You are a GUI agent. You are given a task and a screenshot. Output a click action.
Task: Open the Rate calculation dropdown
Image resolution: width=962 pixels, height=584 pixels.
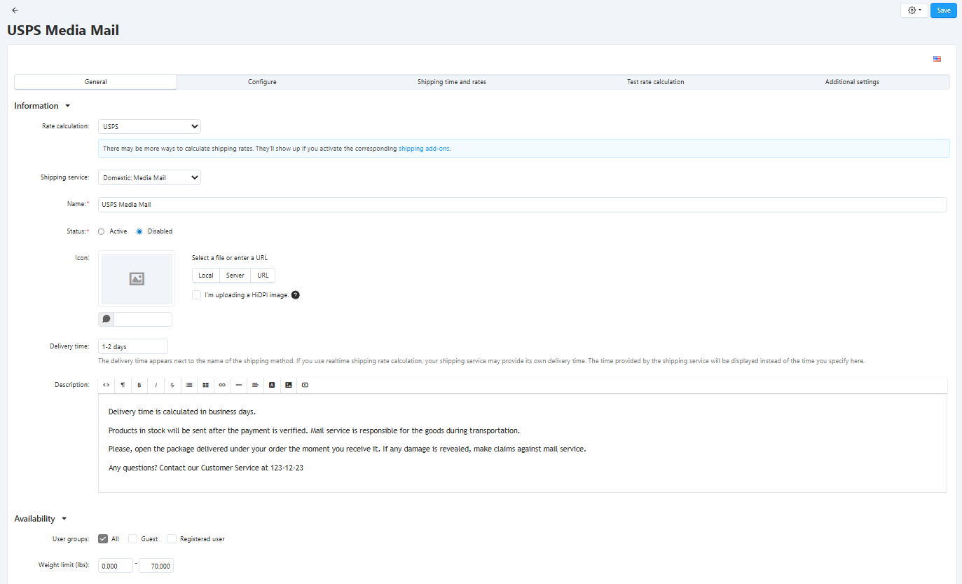(149, 127)
